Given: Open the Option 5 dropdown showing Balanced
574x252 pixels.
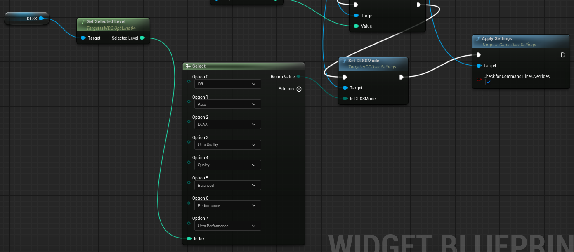Looking at the screenshot, I should point(228,186).
